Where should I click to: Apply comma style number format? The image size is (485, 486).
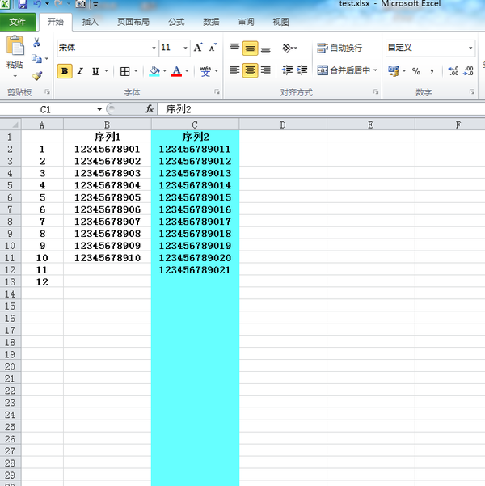432,71
